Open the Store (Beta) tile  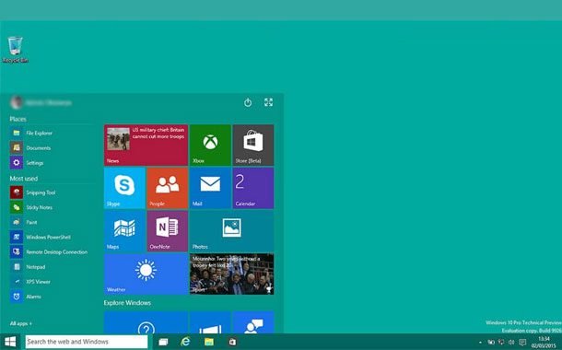pyautogui.click(x=253, y=146)
